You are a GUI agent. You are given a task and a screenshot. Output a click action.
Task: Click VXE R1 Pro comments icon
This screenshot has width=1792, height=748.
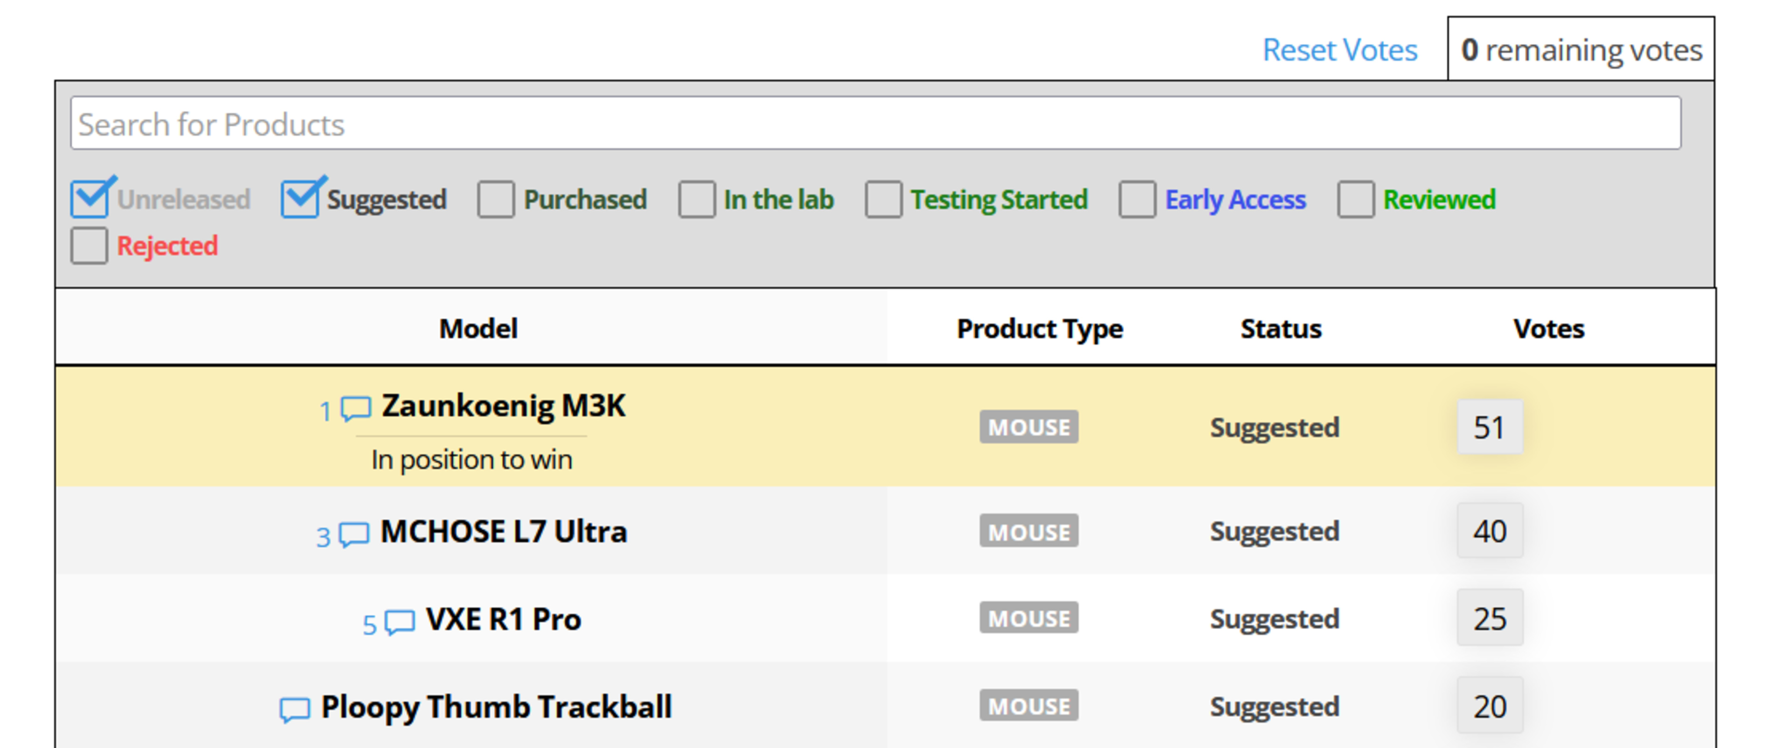pyautogui.click(x=400, y=622)
